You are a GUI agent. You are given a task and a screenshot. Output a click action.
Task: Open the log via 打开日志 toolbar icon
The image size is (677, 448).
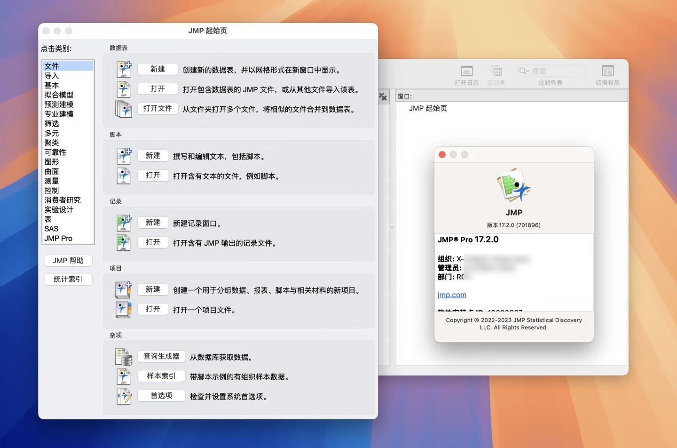(466, 72)
